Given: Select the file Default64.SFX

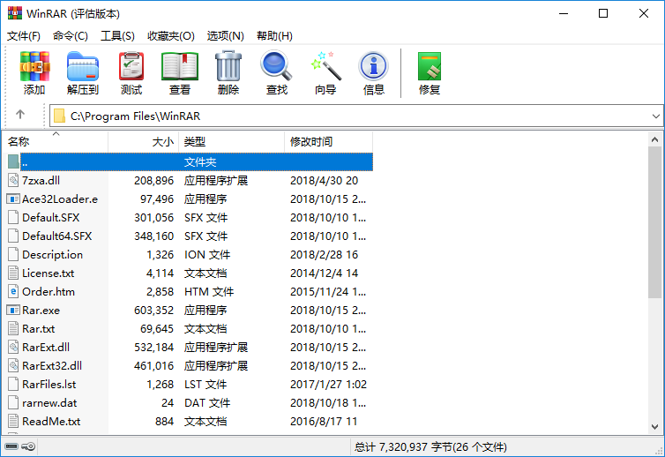Looking at the screenshot, I should click(x=56, y=236).
